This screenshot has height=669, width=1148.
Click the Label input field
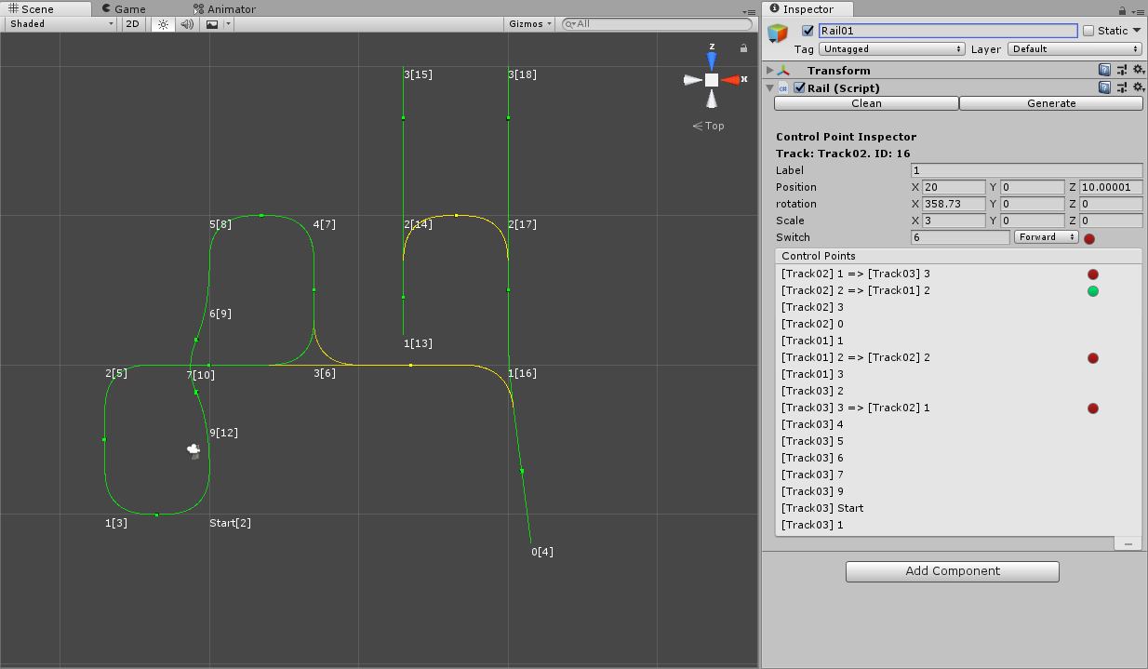[x=1027, y=170]
